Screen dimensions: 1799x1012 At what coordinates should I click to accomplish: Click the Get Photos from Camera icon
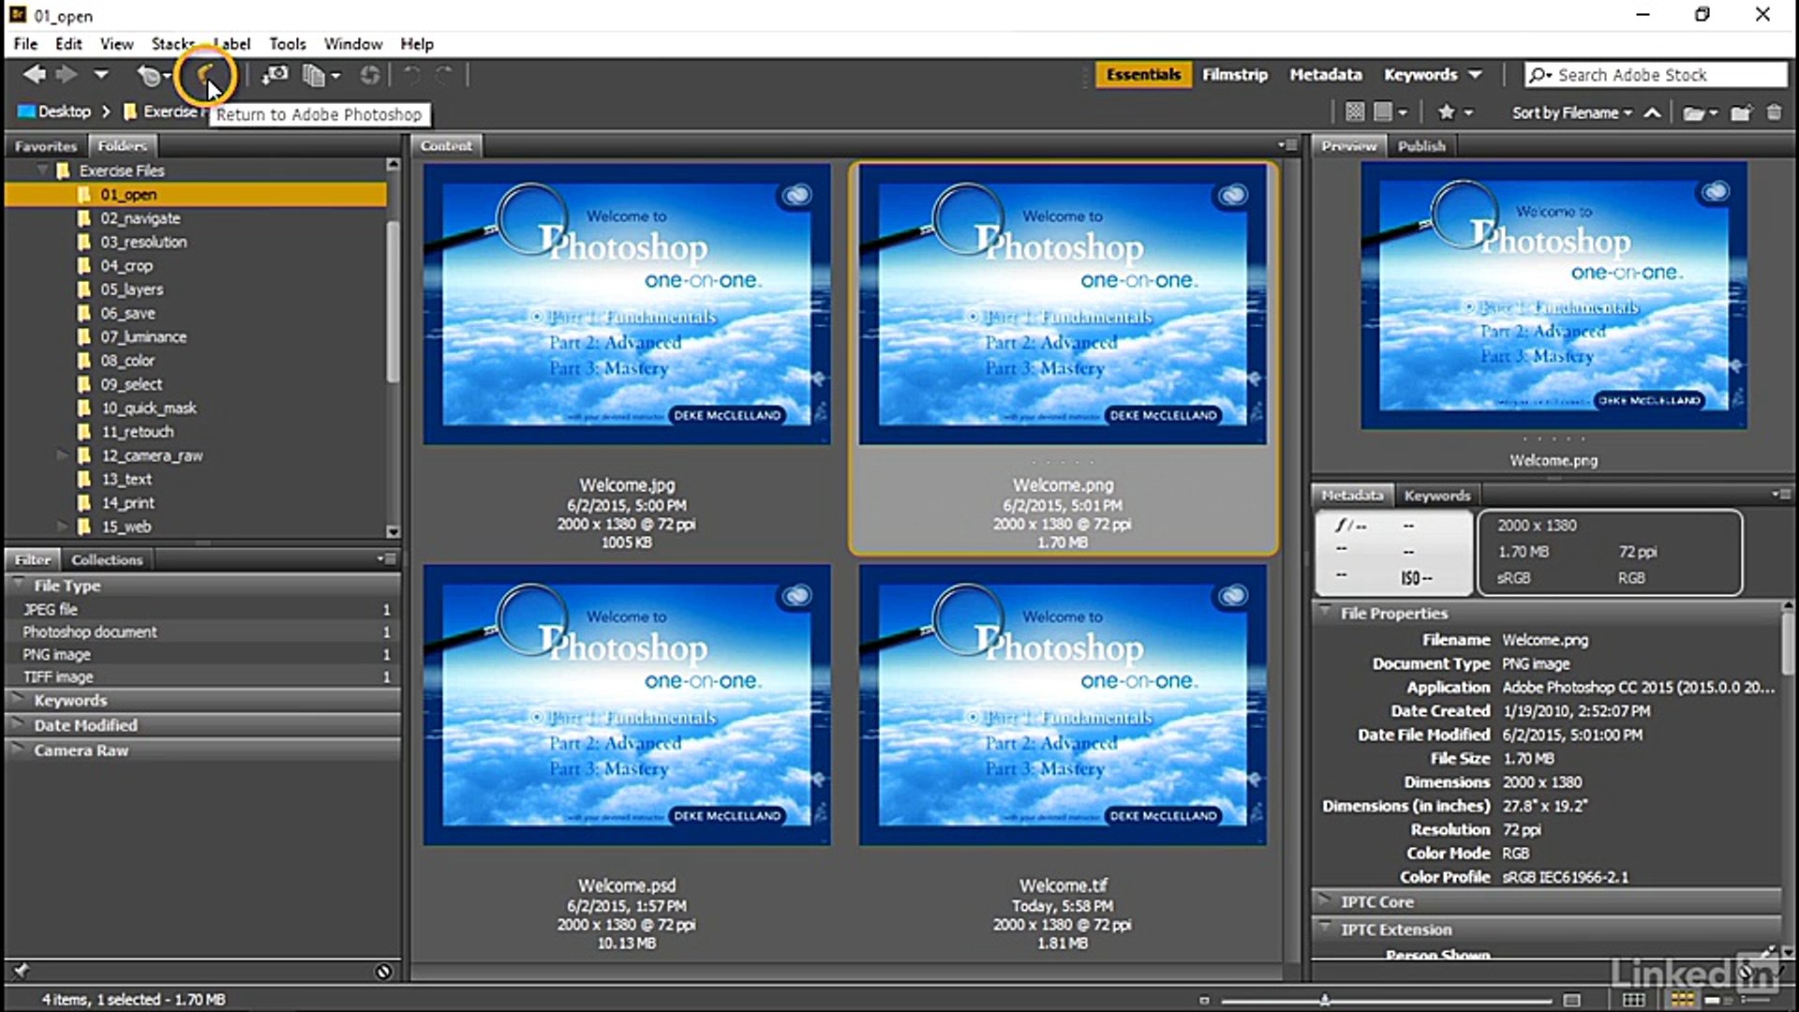coord(275,75)
